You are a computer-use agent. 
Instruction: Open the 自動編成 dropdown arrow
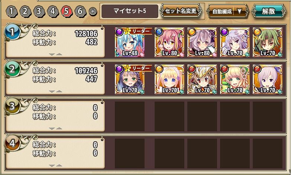[x=239, y=11]
